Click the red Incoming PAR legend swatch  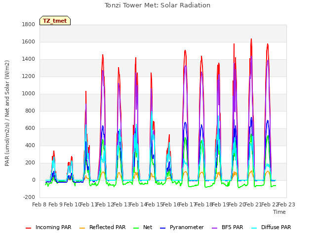click(x=29, y=228)
